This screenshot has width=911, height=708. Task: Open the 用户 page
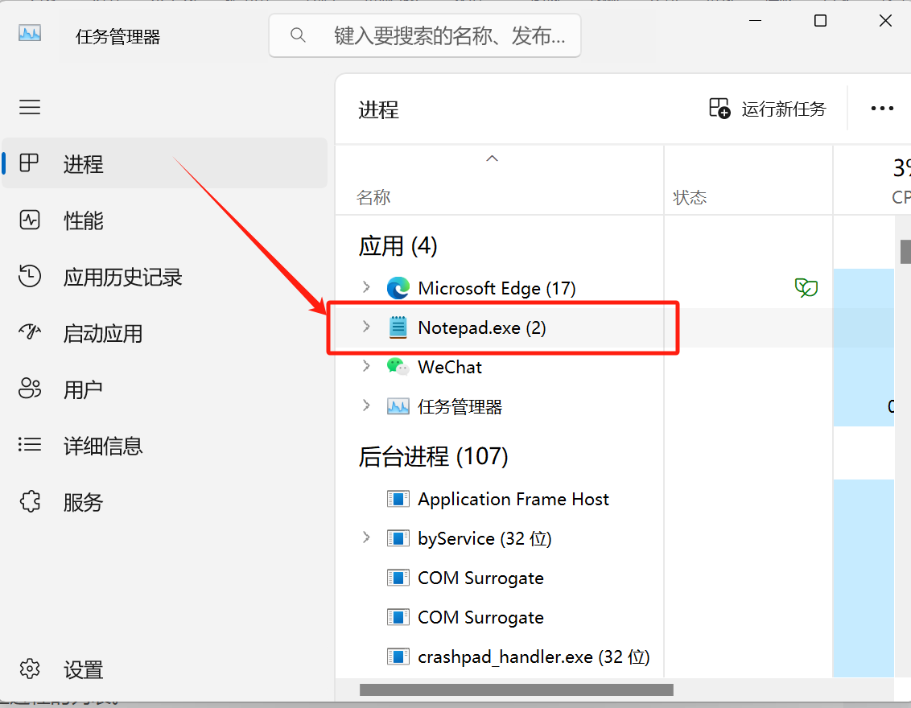164,389
